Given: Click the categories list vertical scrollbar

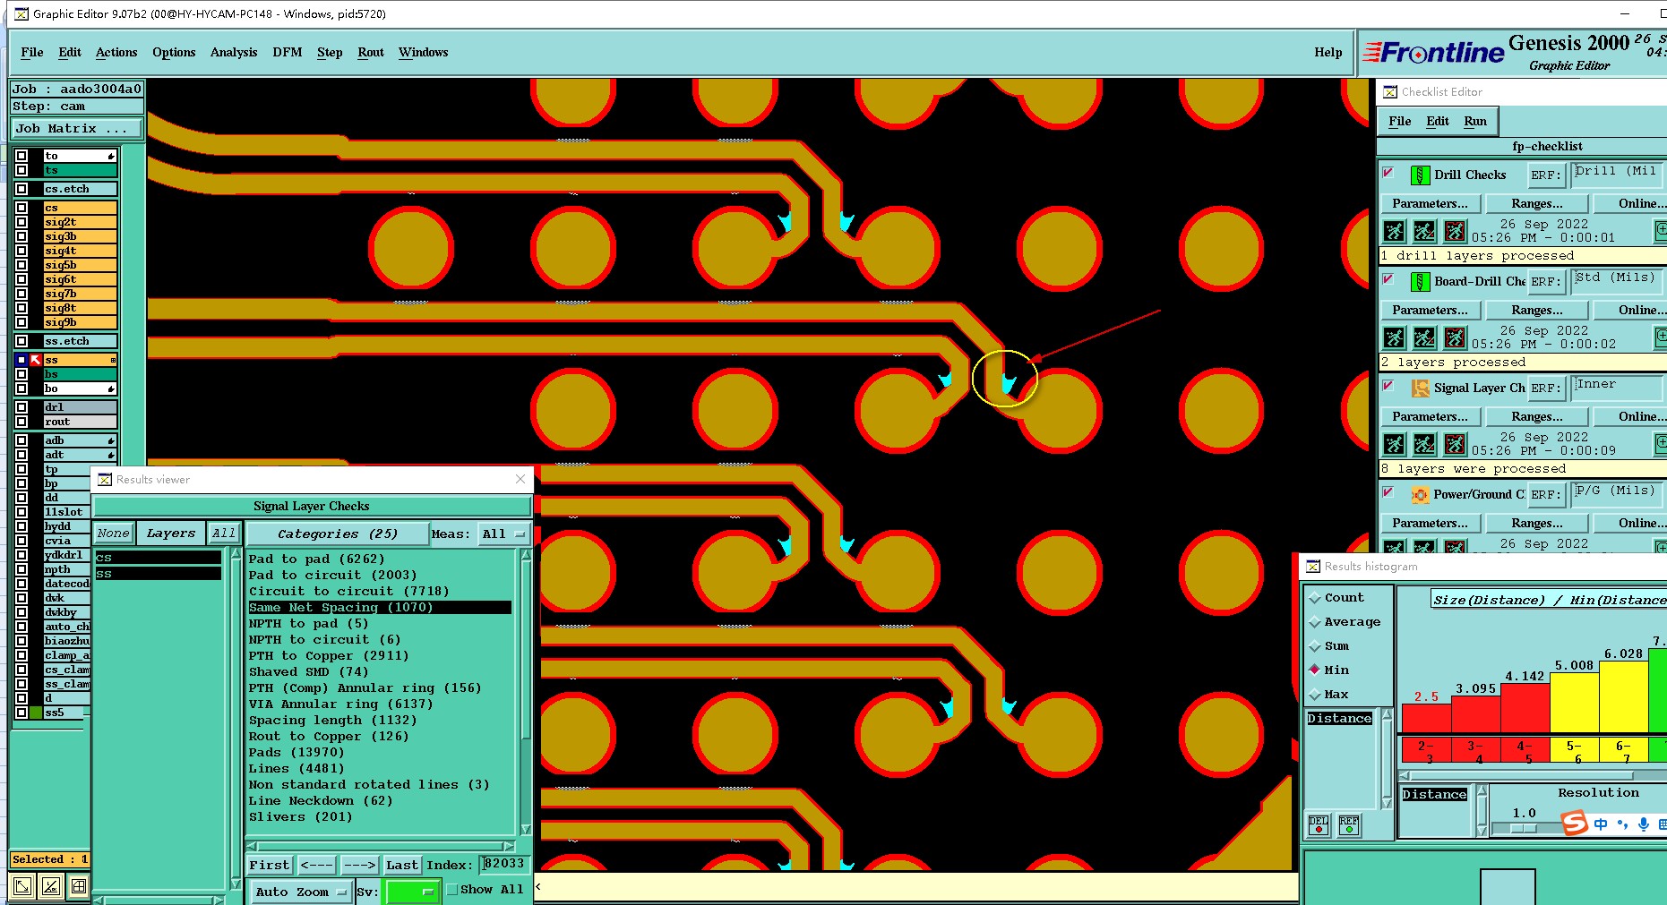Looking at the screenshot, I should point(526,692).
